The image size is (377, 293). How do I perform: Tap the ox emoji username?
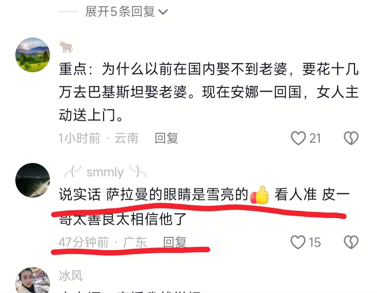[66, 47]
